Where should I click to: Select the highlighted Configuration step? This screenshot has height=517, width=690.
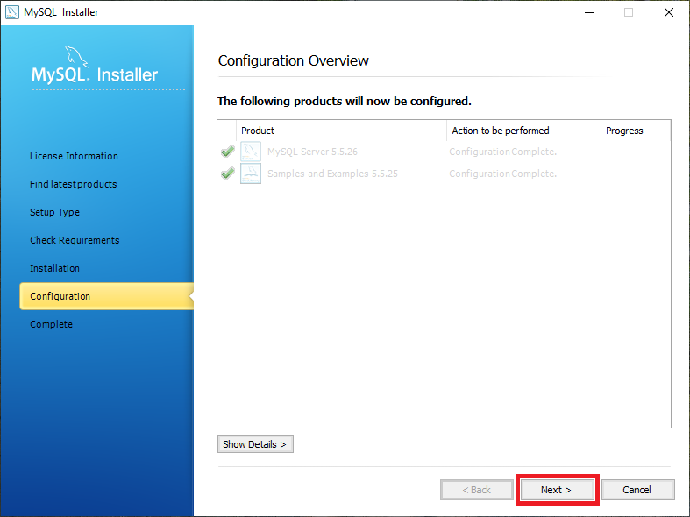click(106, 296)
